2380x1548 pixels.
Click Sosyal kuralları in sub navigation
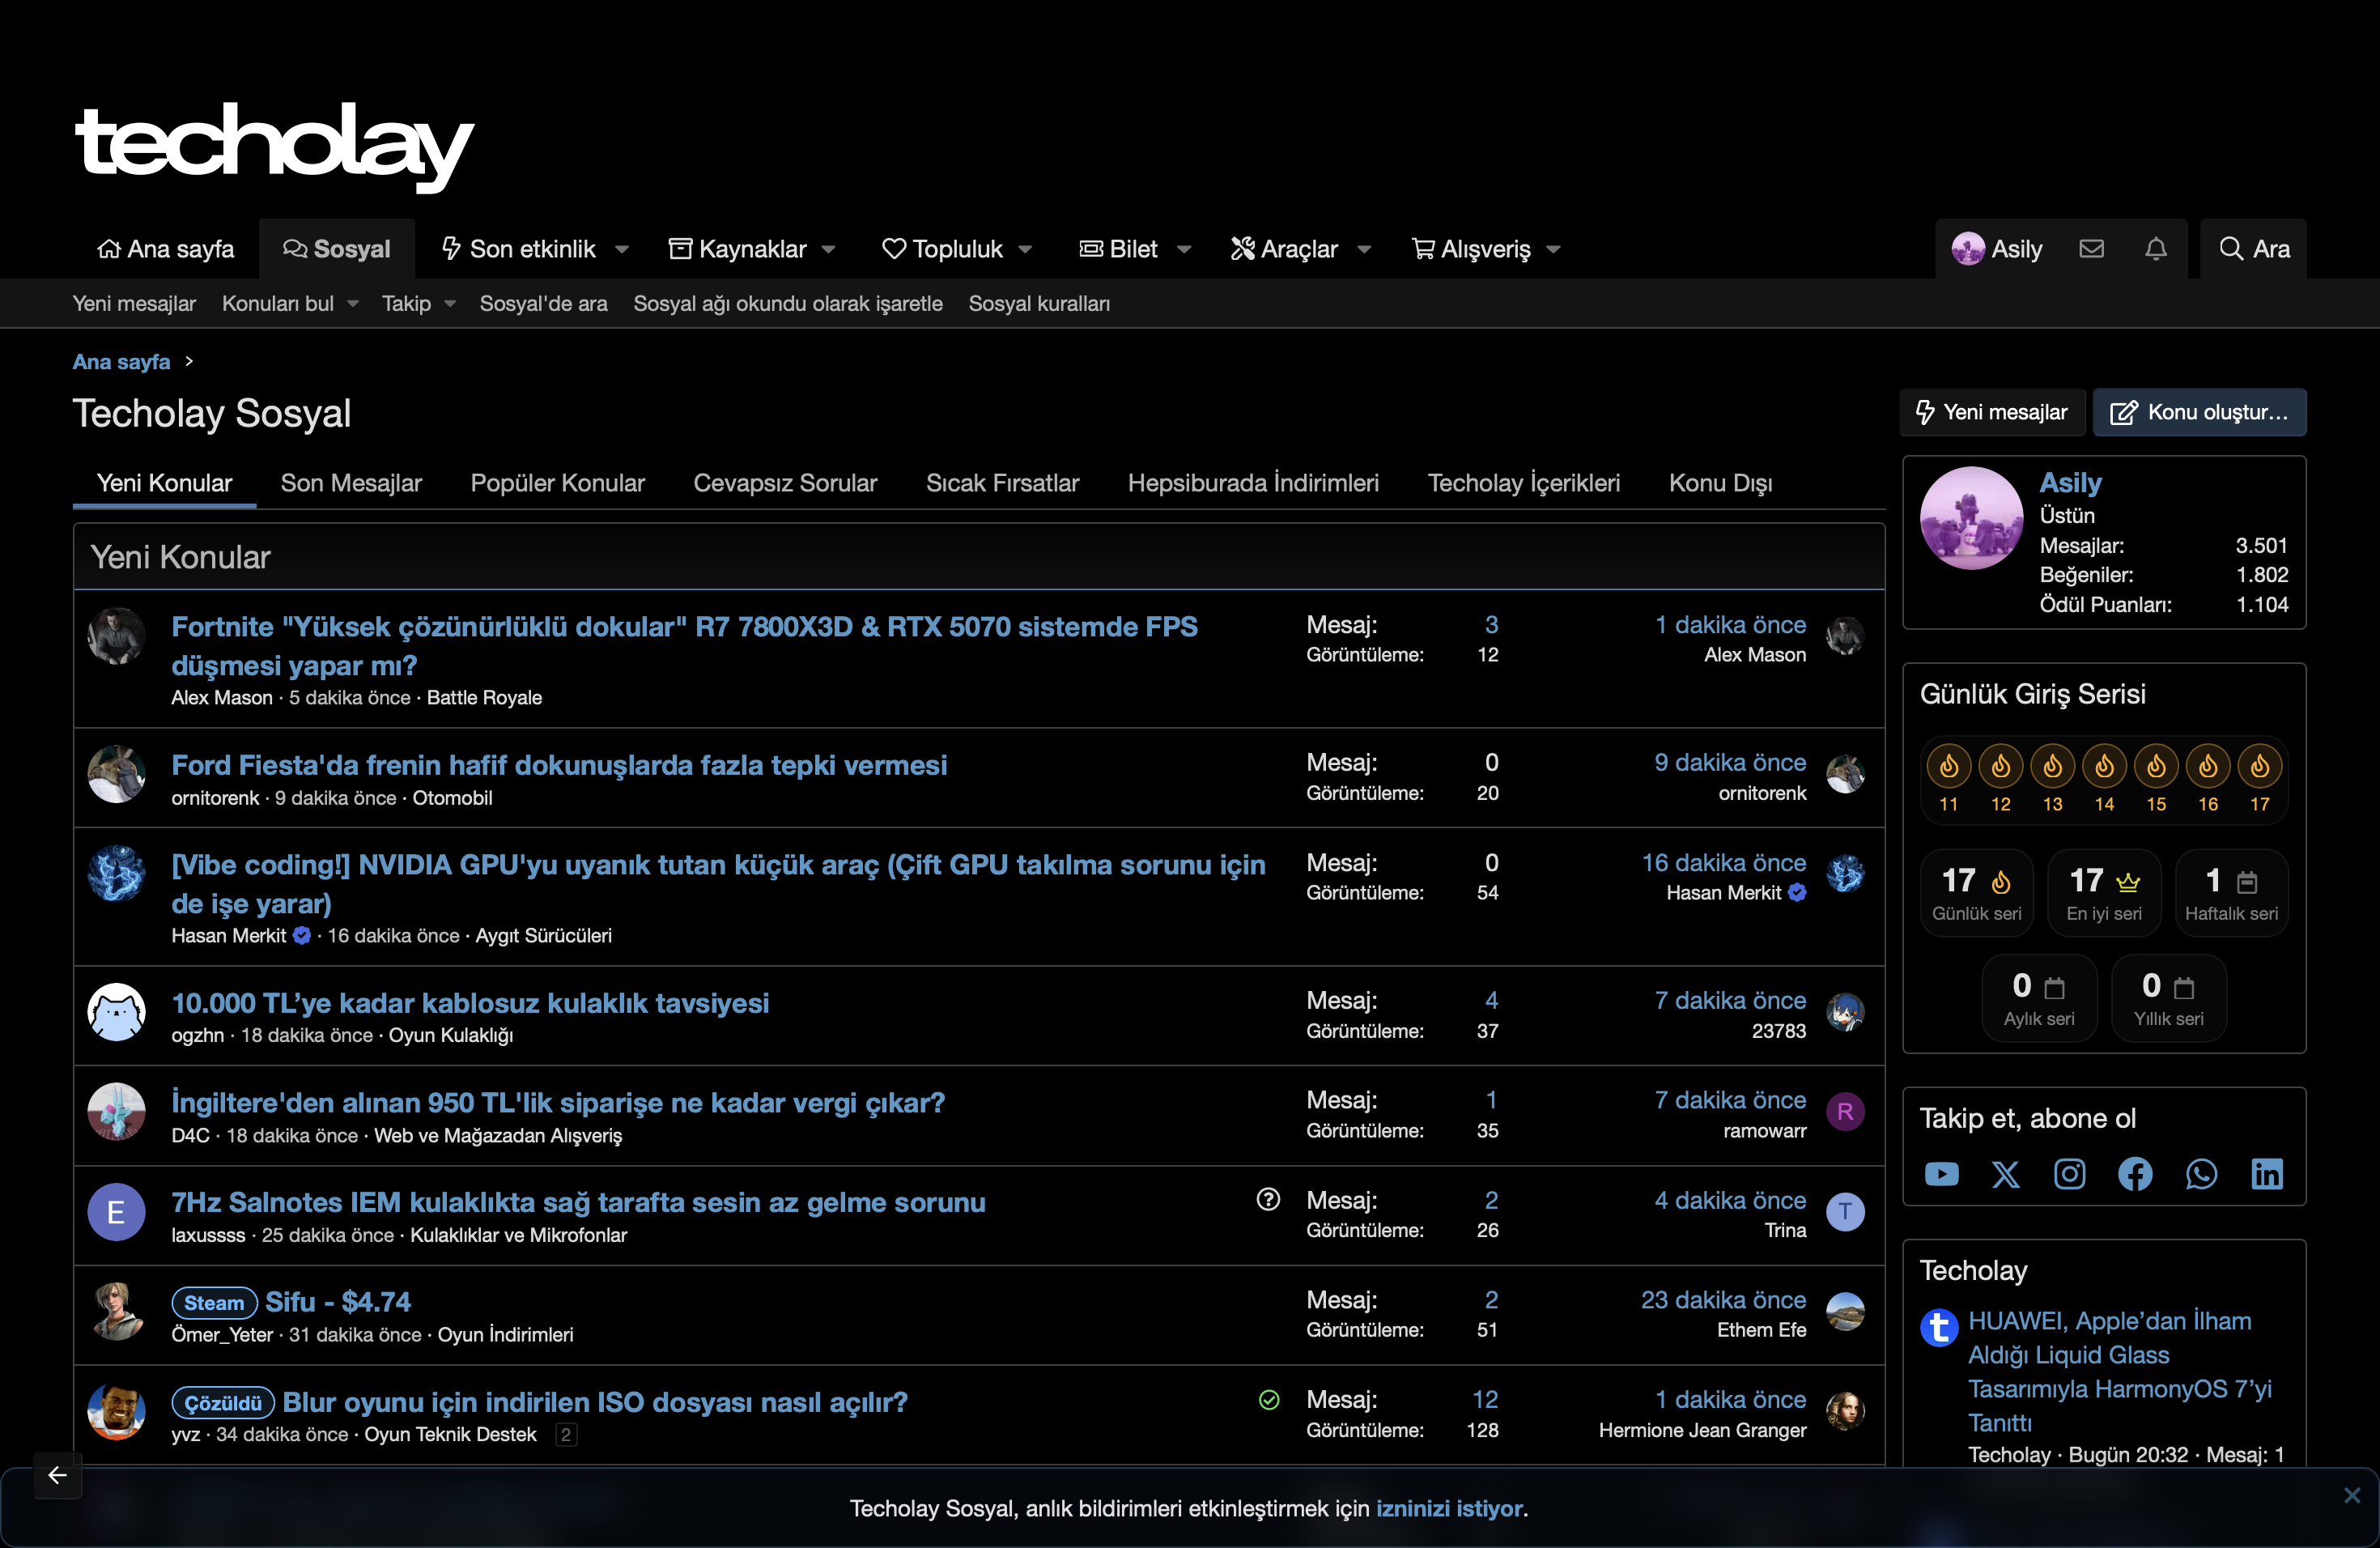pos(1039,303)
